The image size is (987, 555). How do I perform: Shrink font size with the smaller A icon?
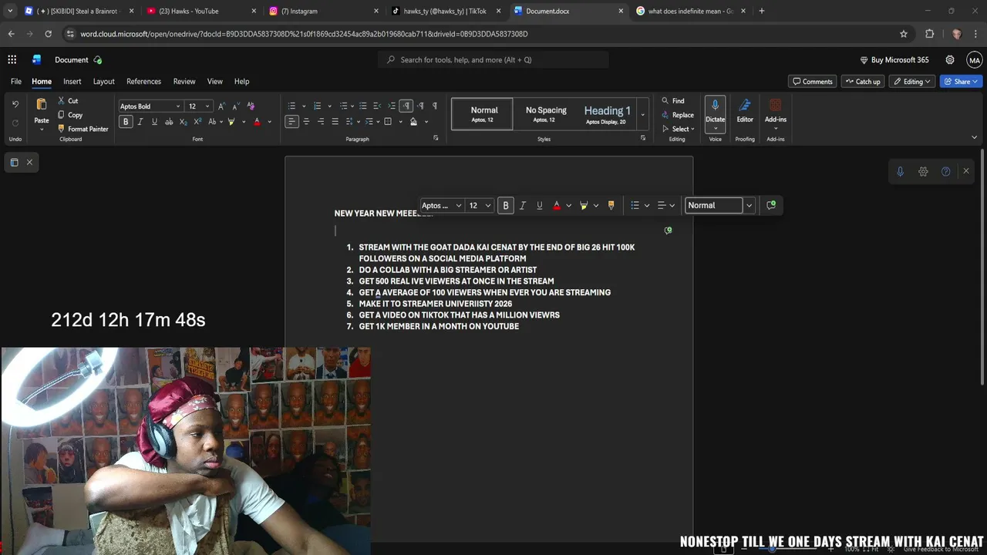pos(237,106)
